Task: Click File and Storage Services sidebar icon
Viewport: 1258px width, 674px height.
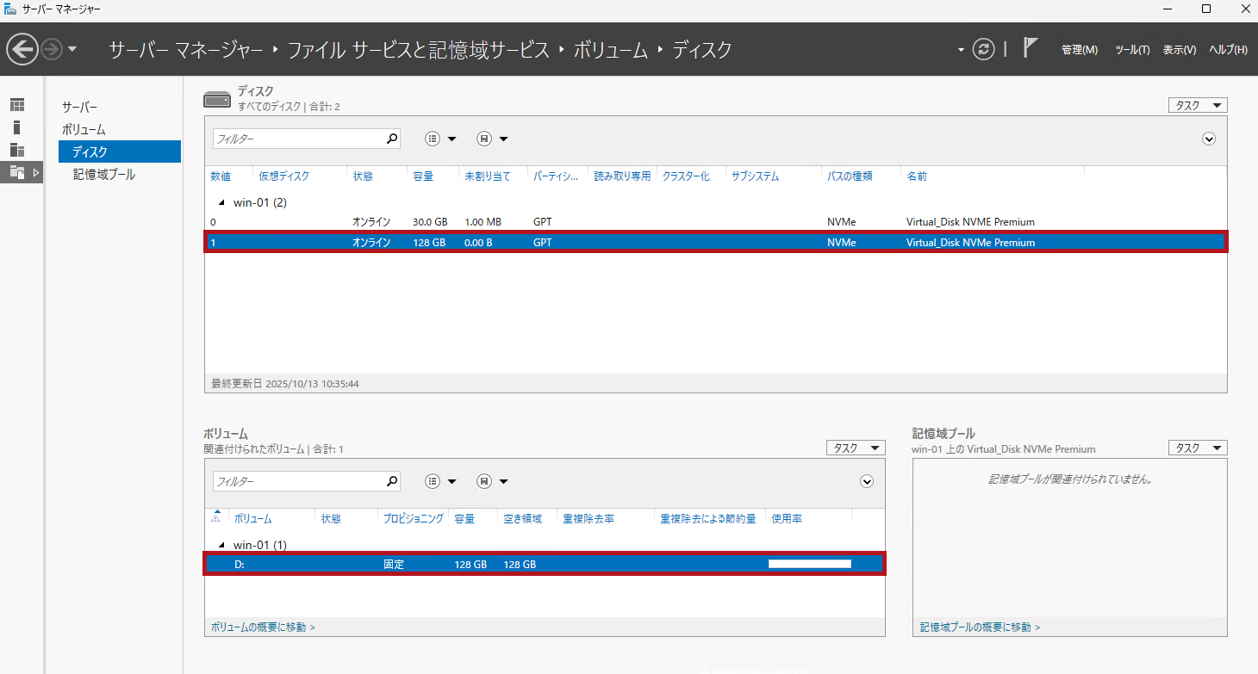Action: coord(17,172)
